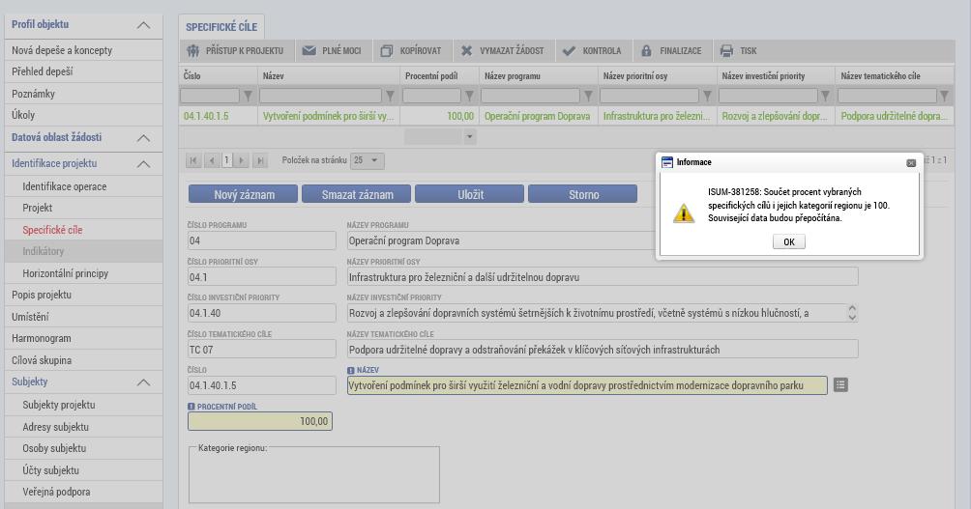Viewport: 971px width, 509px height.
Task: Click the Plné moci envelope icon
Action: point(309,51)
